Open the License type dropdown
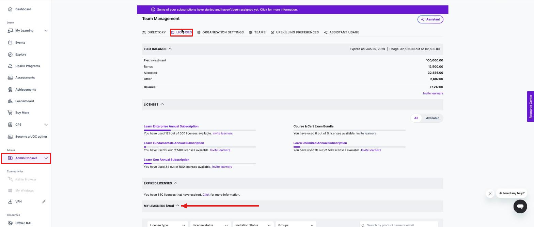This screenshot has width=534, height=227. click(x=168, y=225)
